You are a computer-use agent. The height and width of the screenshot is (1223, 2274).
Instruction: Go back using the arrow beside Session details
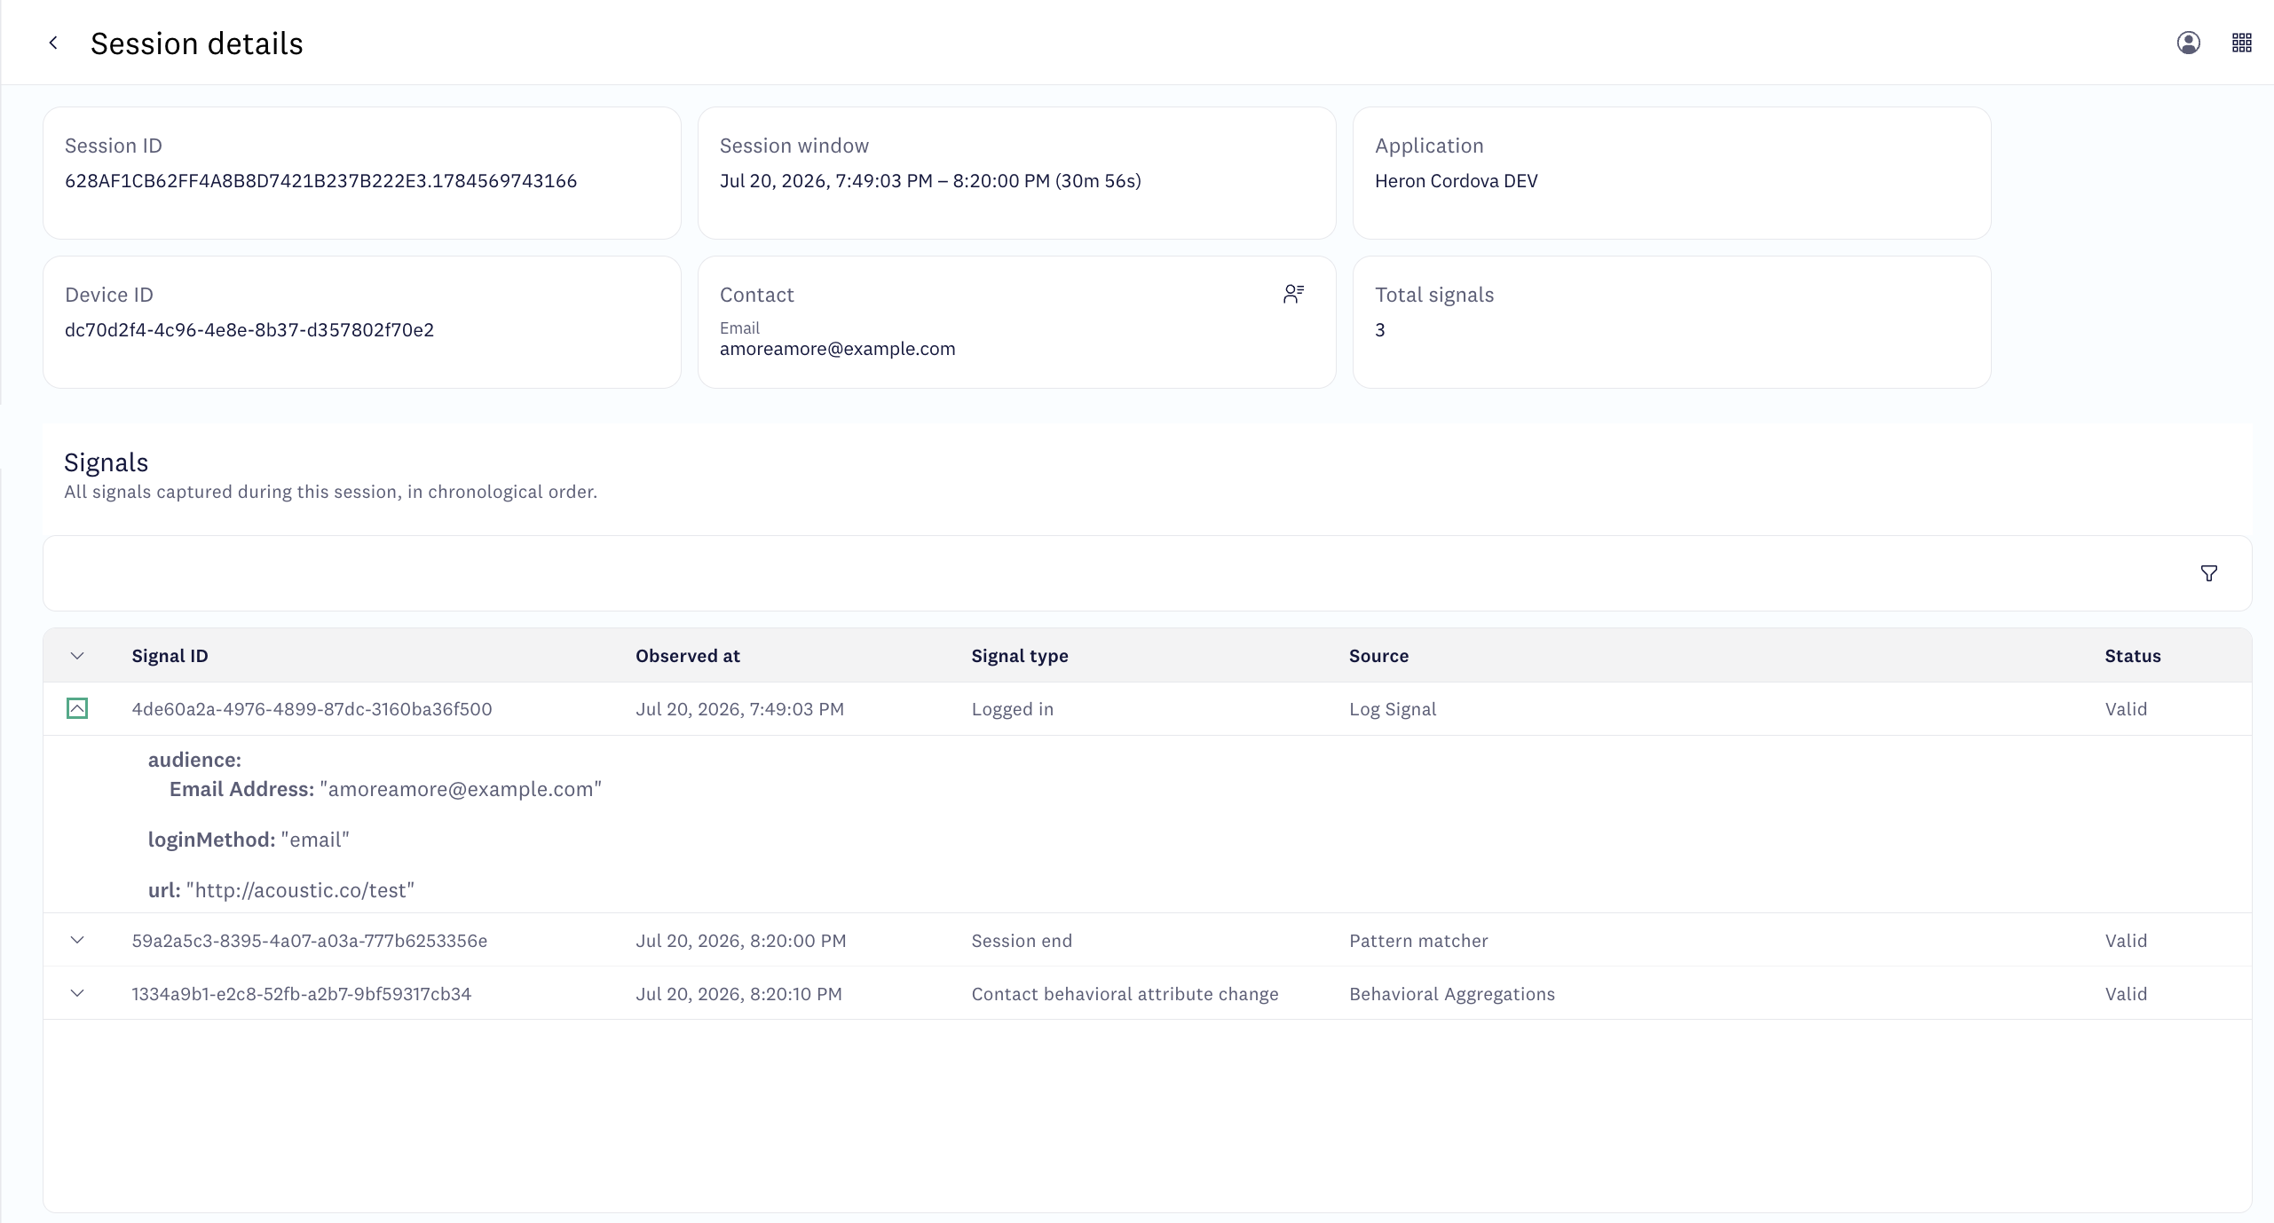coord(53,43)
